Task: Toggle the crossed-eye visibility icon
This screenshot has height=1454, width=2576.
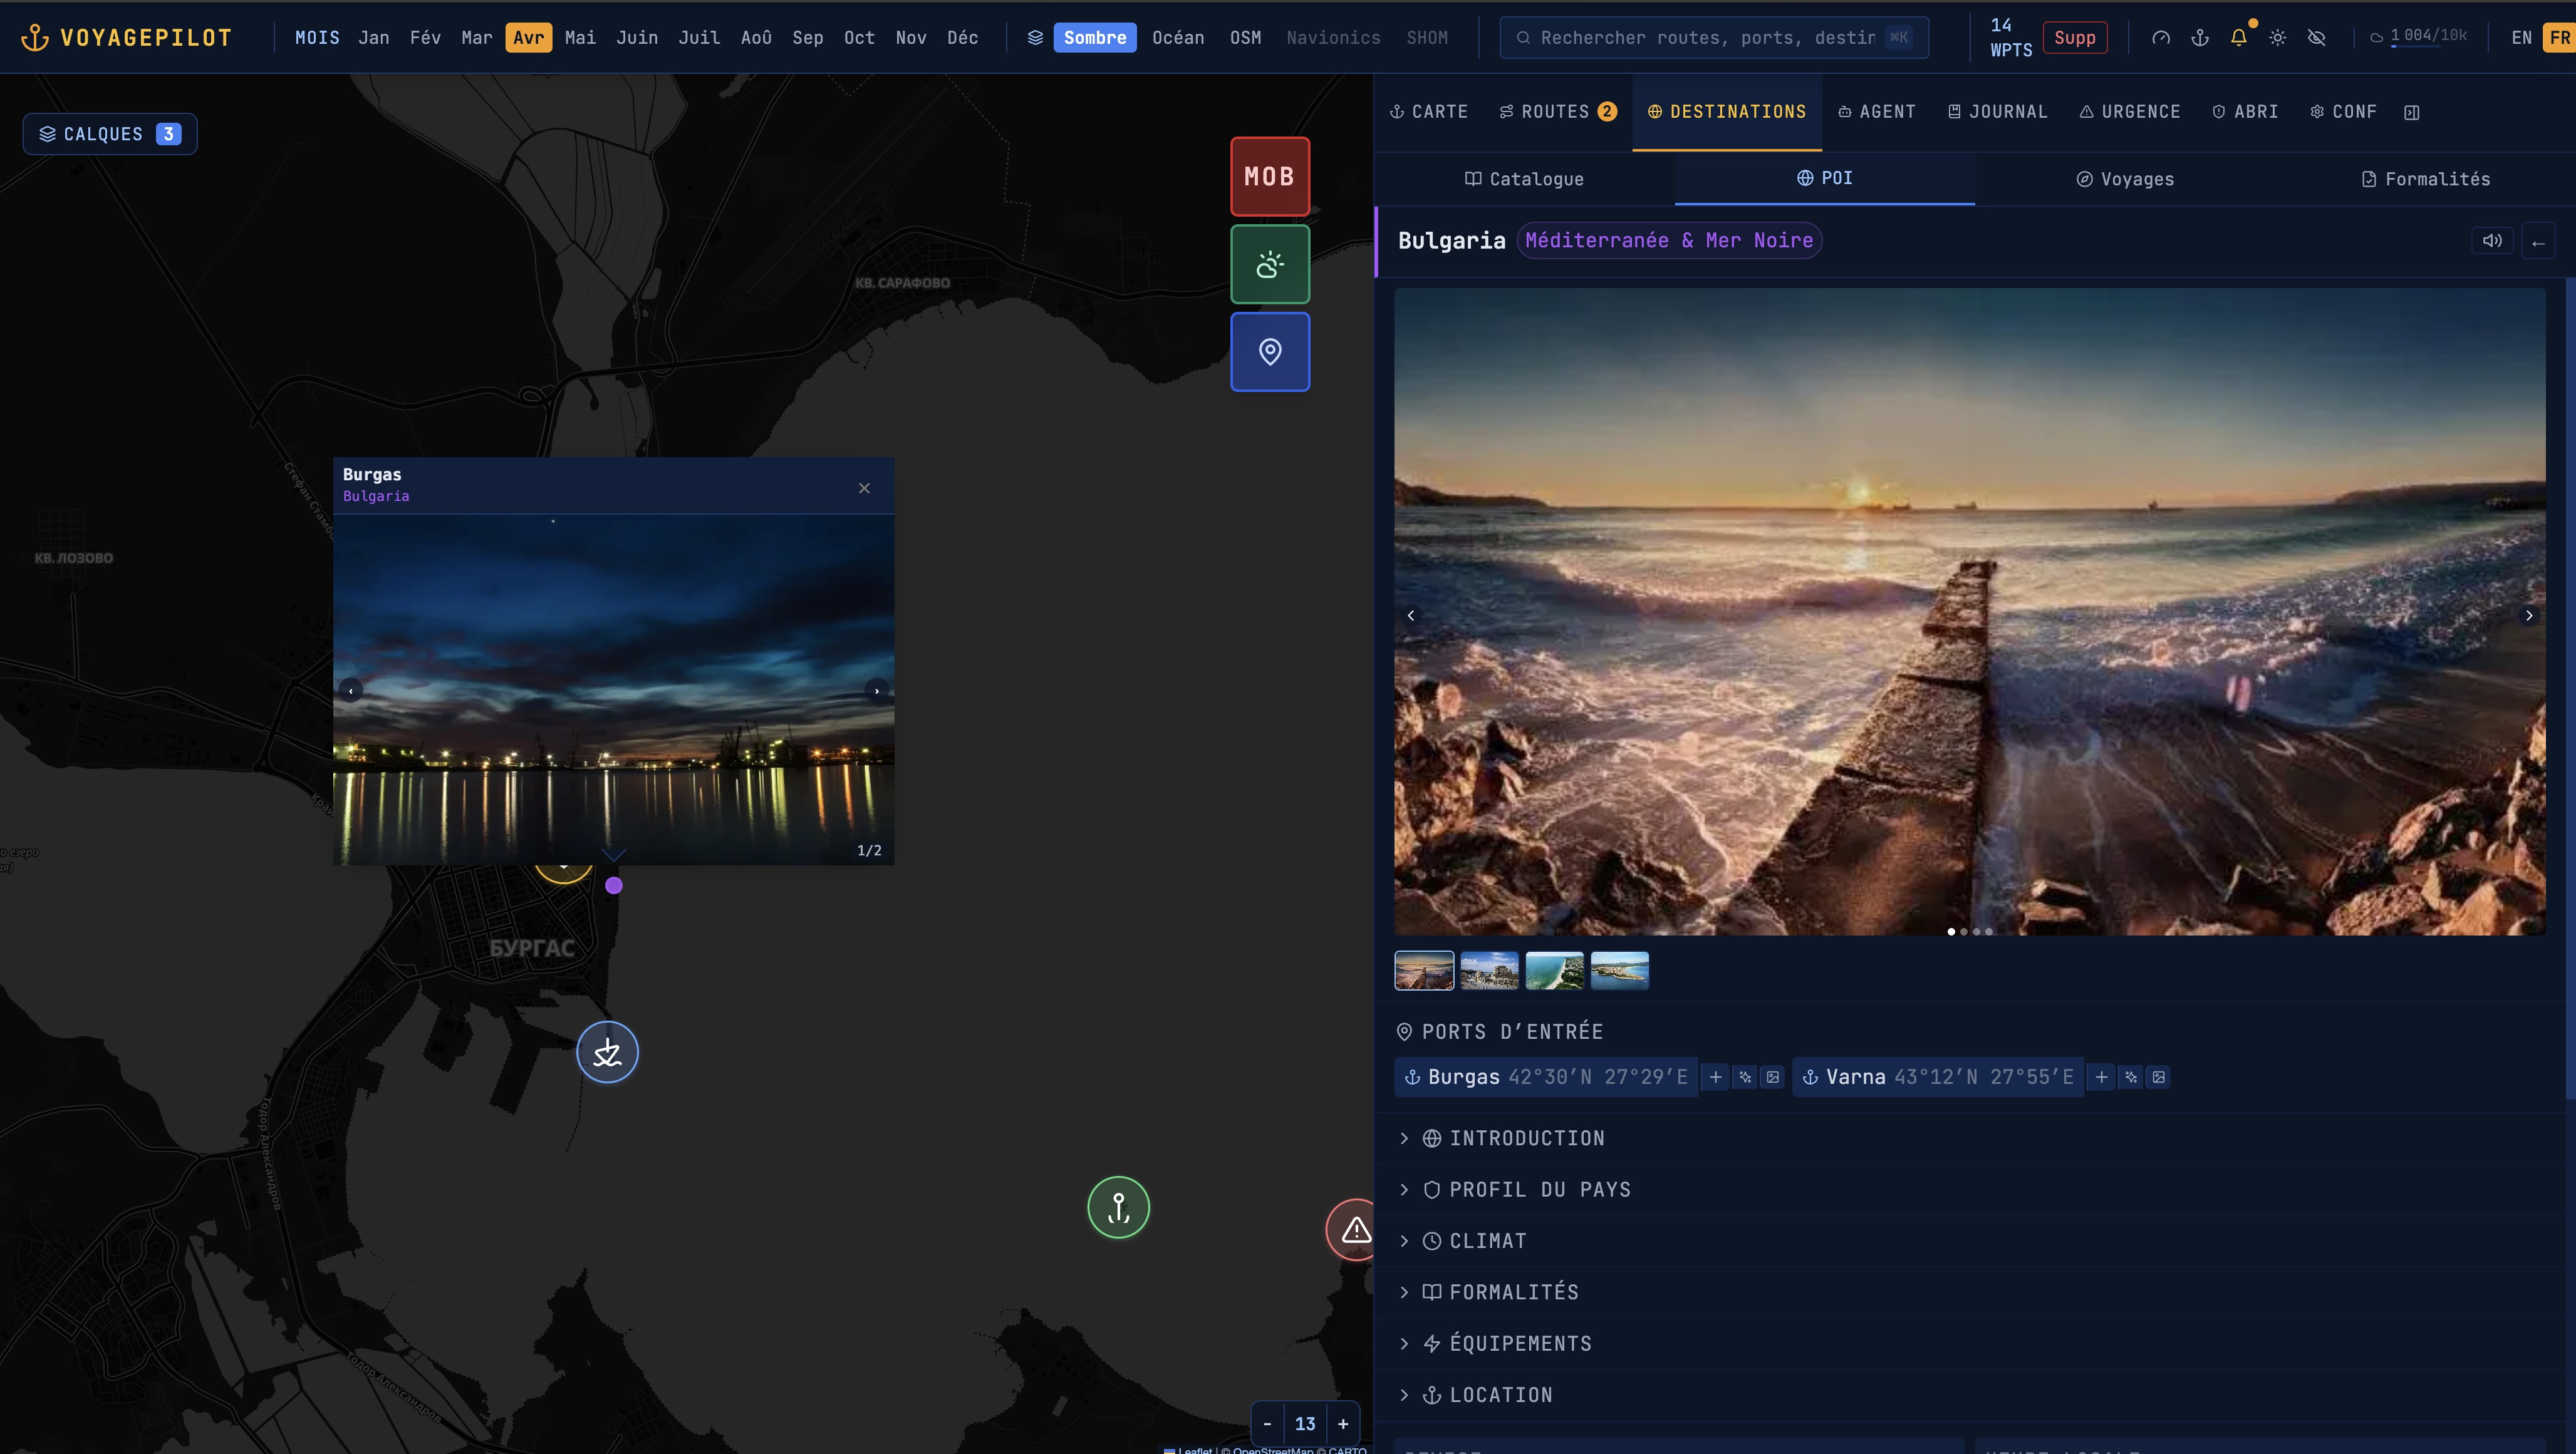Action: [x=2316, y=38]
